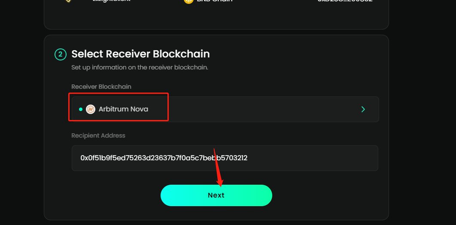The width and height of the screenshot is (456, 225).
Task: Click the Arbitrum Nova logo icon
Action: point(90,109)
